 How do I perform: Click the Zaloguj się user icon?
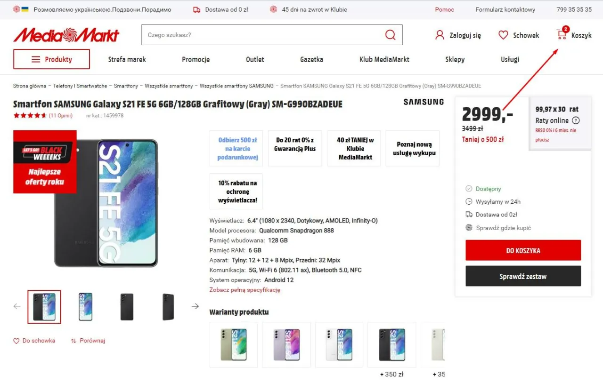pyautogui.click(x=440, y=34)
